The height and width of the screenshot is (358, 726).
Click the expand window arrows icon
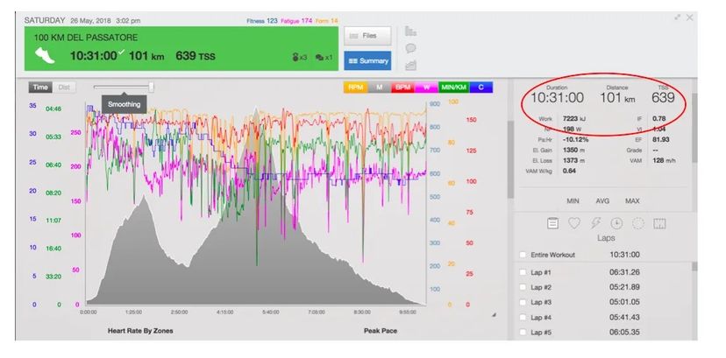pyautogui.click(x=678, y=18)
